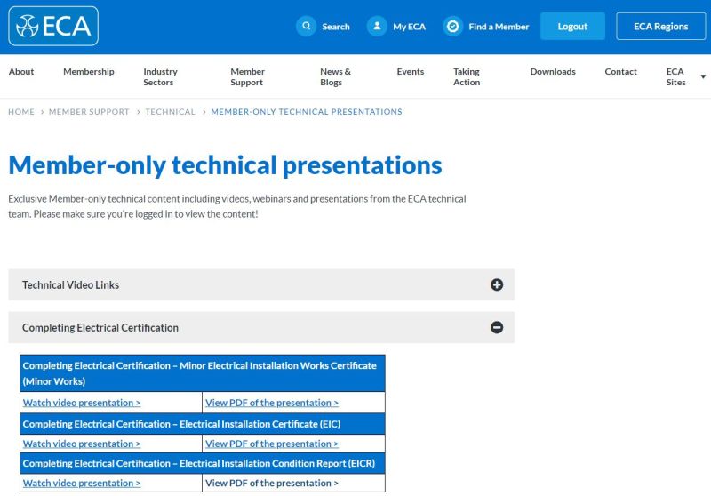Image resolution: width=711 pixels, height=496 pixels.
Task: Go to TECHNICAL breadcrumb
Action: (x=170, y=111)
